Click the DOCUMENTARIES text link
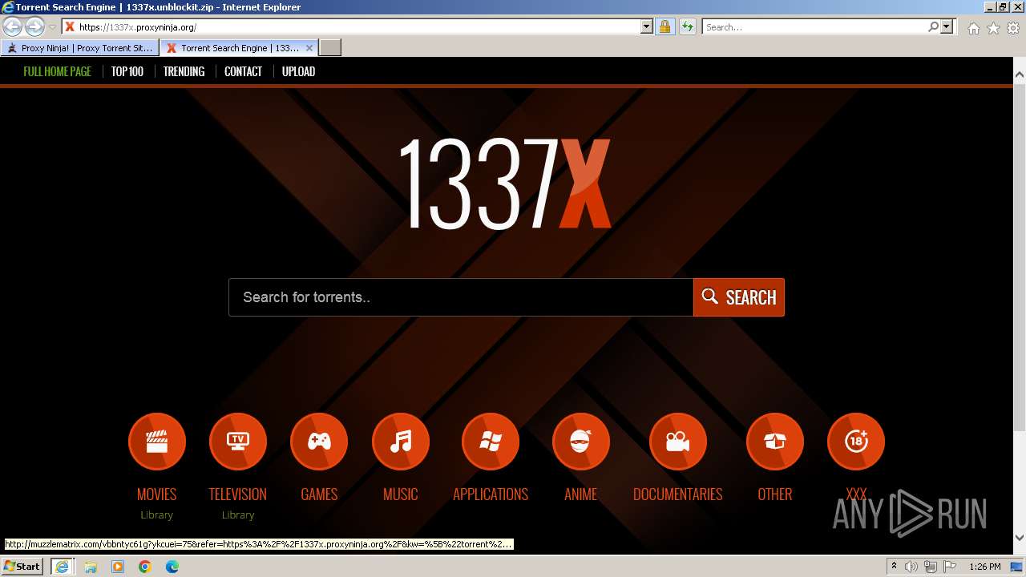The height and width of the screenshot is (577, 1026). click(x=678, y=494)
